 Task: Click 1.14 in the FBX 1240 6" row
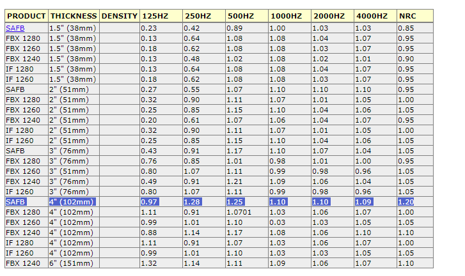[x=192, y=263]
